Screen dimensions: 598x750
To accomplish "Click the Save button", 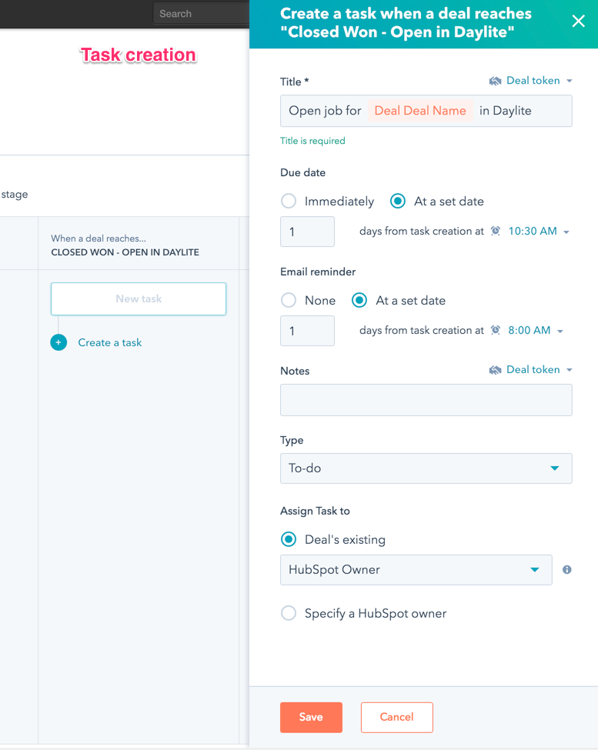I will (311, 717).
